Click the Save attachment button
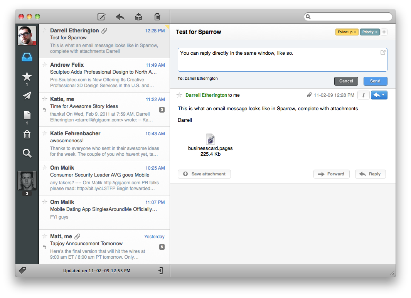This screenshot has width=411, height=298. coord(204,174)
